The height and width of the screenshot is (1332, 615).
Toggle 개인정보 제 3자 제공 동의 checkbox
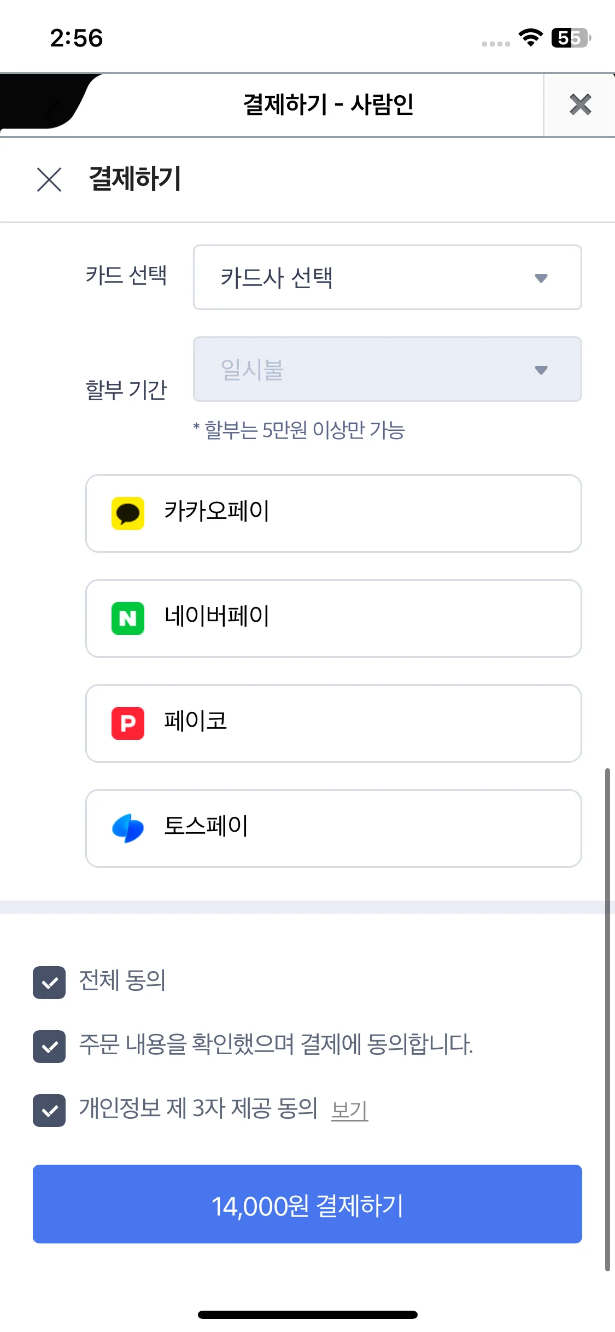coord(49,1111)
